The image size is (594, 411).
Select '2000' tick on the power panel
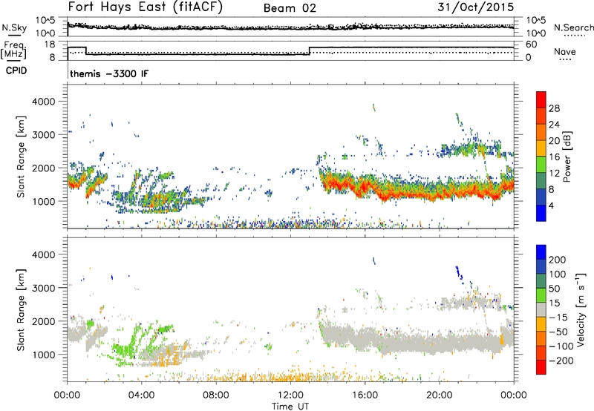tap(44, 168)
